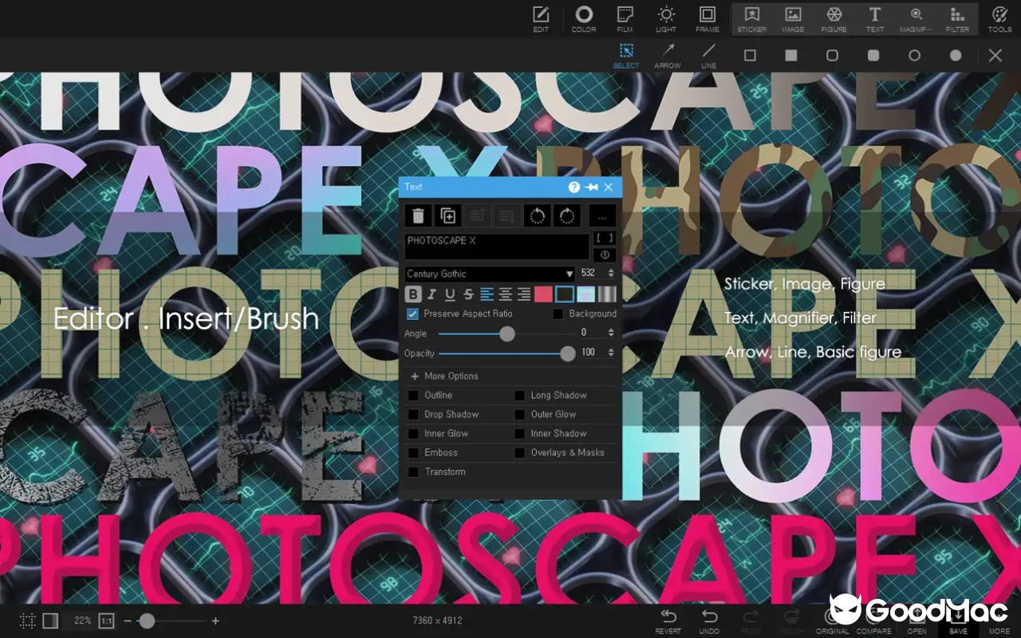Select the Filter insert tool
Viewport: 1021px width, 638px height.
coord(957,19)
